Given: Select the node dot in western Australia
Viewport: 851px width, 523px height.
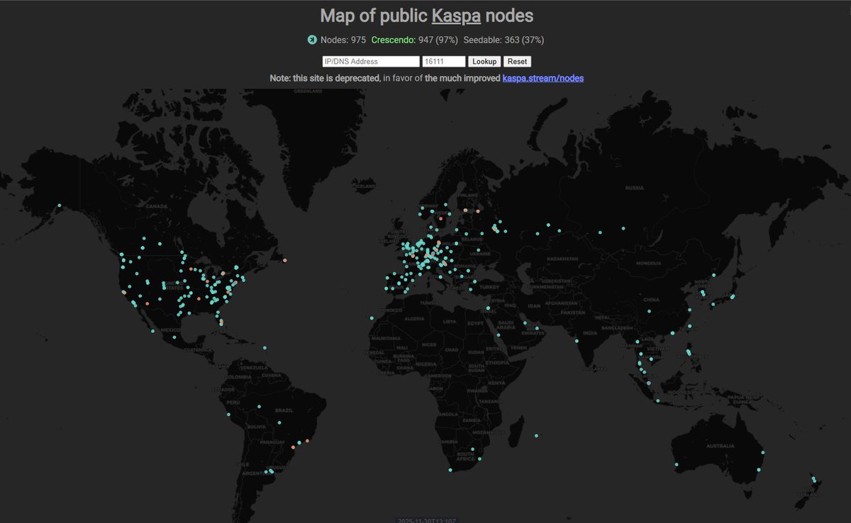Looking at the screenshot, I should tap(677, 465).
